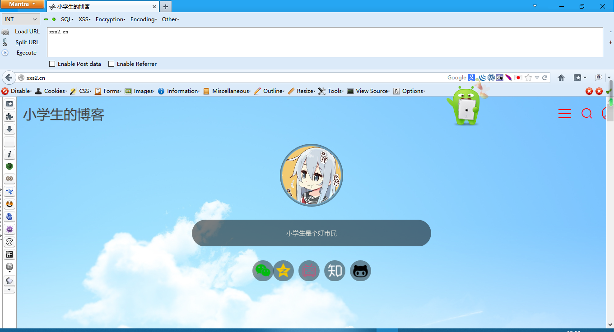Open the WeChat icon on blog page

(263, 271)
